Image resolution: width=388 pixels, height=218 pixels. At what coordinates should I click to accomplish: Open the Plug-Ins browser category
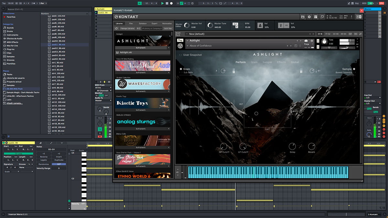[11, 49]
